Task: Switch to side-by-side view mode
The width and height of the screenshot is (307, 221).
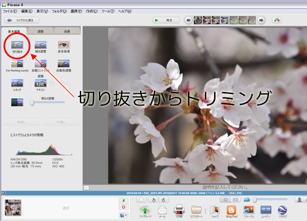Action: coord(235,200)
